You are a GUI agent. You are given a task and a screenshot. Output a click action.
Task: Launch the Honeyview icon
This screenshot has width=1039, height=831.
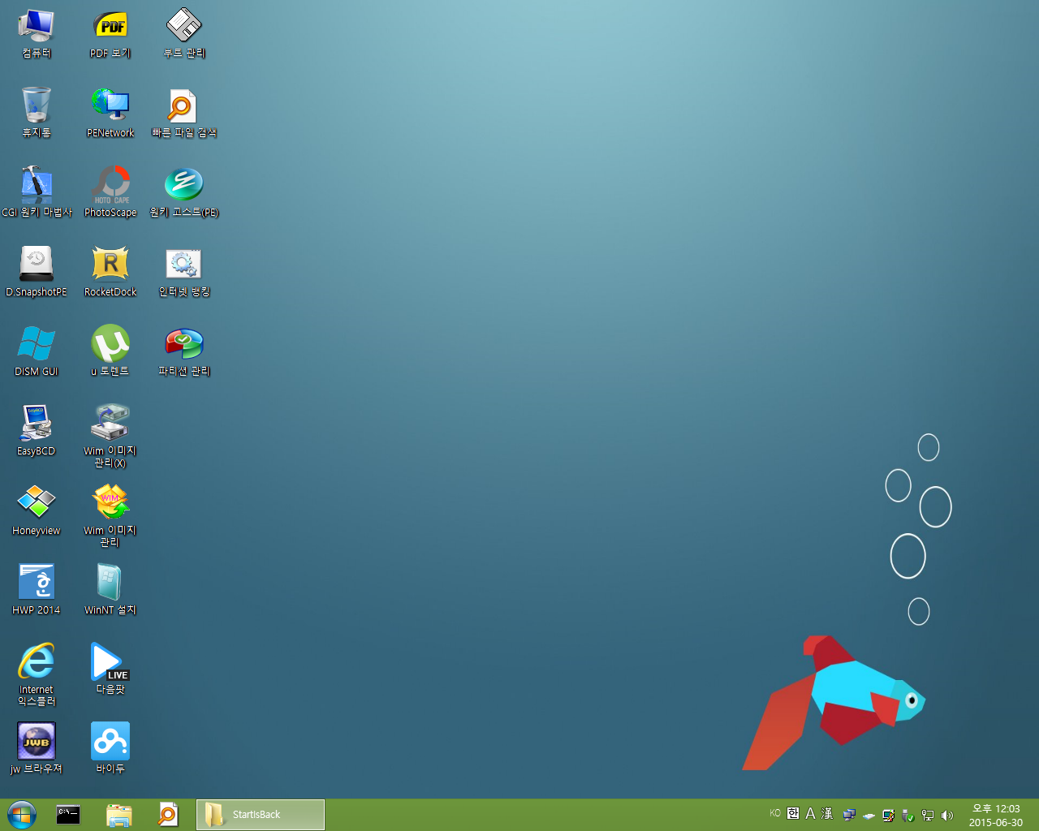37,510
